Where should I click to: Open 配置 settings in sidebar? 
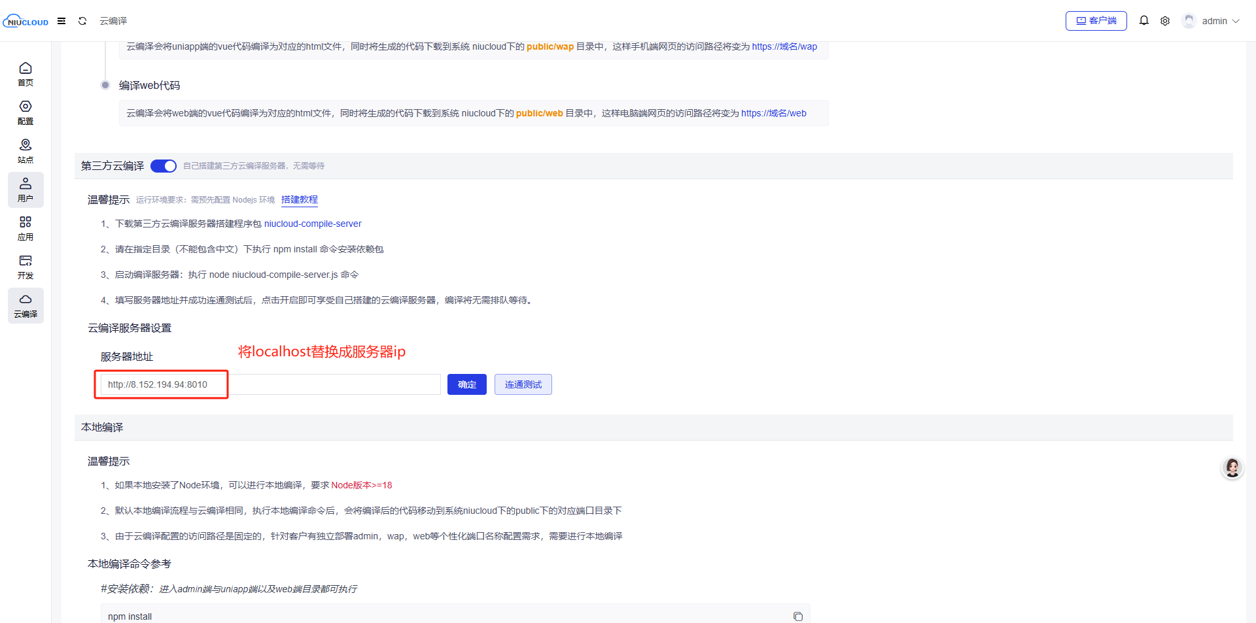(26, 112)
